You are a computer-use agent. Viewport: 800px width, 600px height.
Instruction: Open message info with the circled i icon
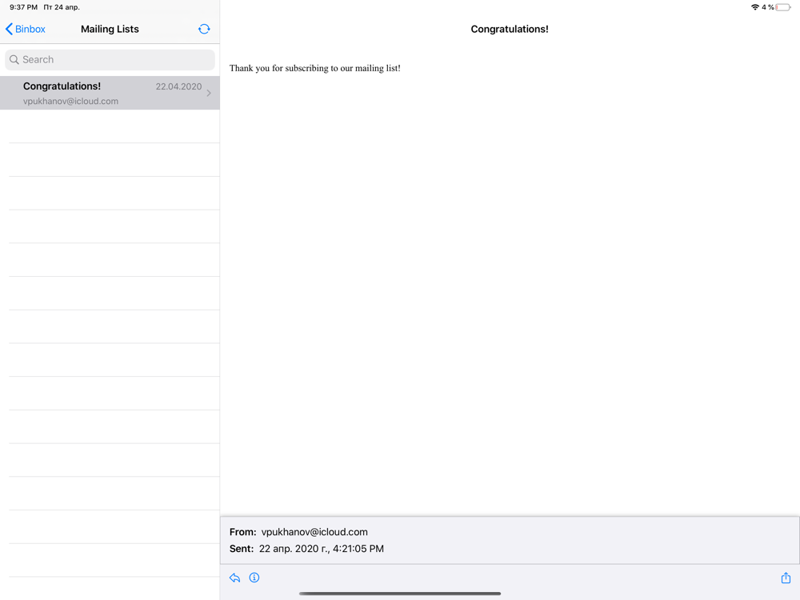(x=254, y=578)
